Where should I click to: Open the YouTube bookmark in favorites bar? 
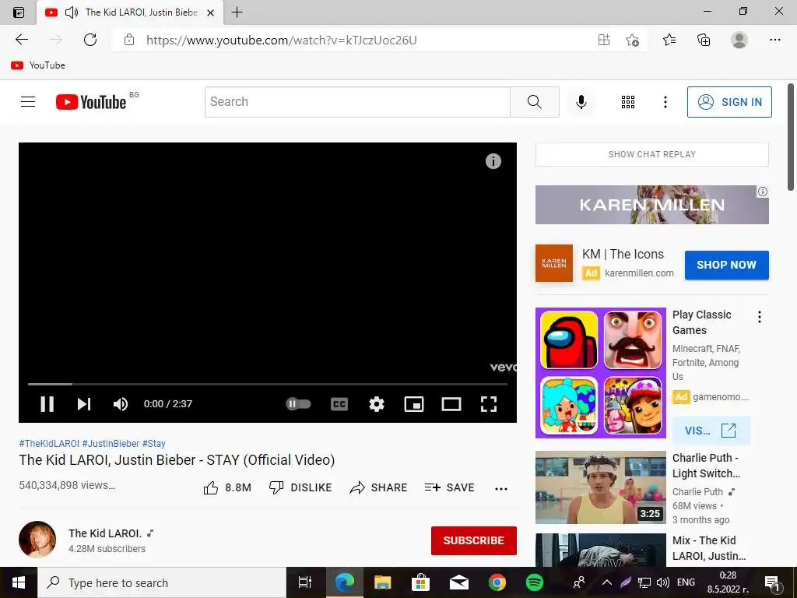coord(38,65)
